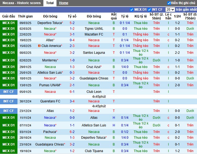The height and width of the screenshot is (154, 197).
Task: Click the KQ tỷ lệ column header
Action: 141,16
